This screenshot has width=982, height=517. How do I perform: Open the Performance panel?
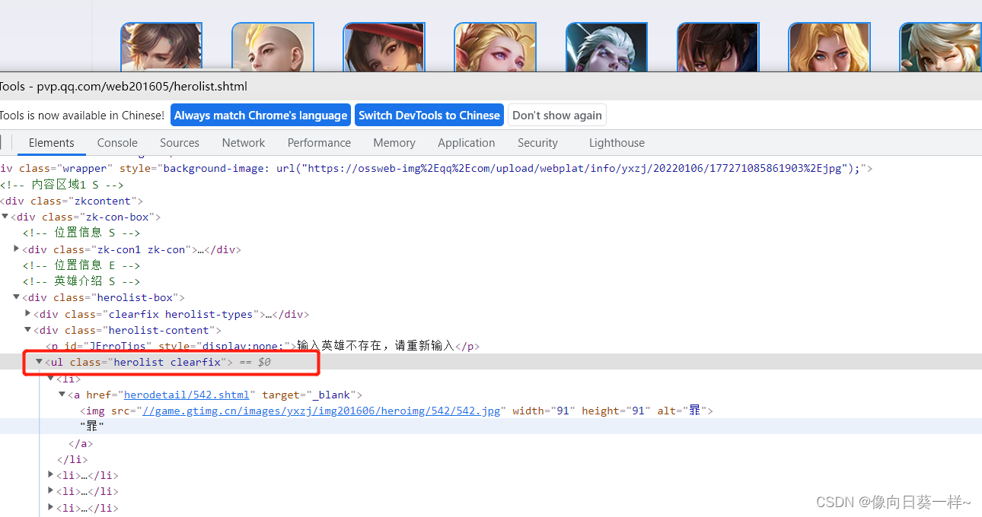click(x=319, y=142)
